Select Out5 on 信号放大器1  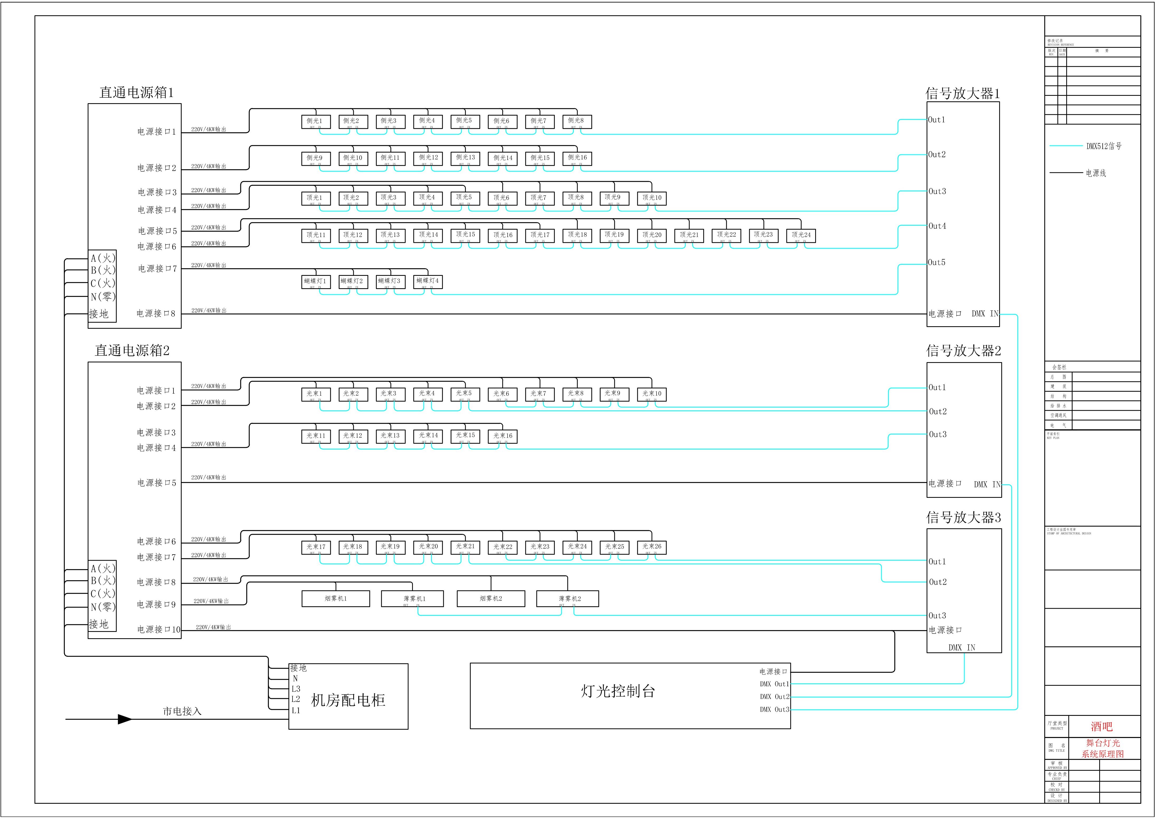[937, 263]
